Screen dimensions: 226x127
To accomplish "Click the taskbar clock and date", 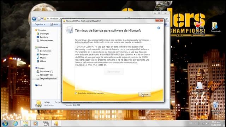I will [x=216, y=123].
